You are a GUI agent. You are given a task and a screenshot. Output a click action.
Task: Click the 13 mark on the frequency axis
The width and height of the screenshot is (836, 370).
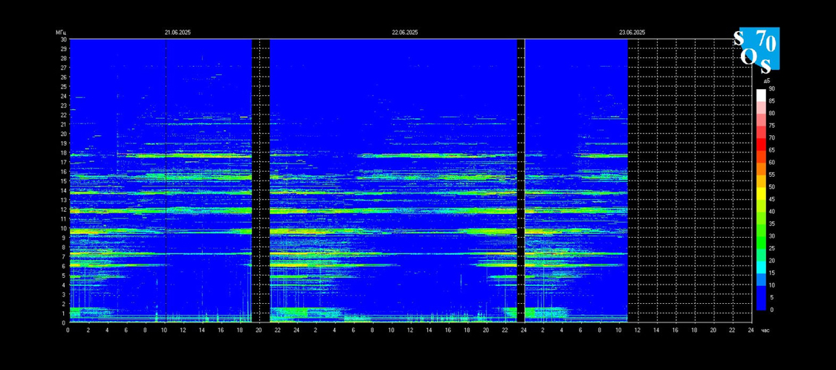pyautogui.click(x=63, y=200)
